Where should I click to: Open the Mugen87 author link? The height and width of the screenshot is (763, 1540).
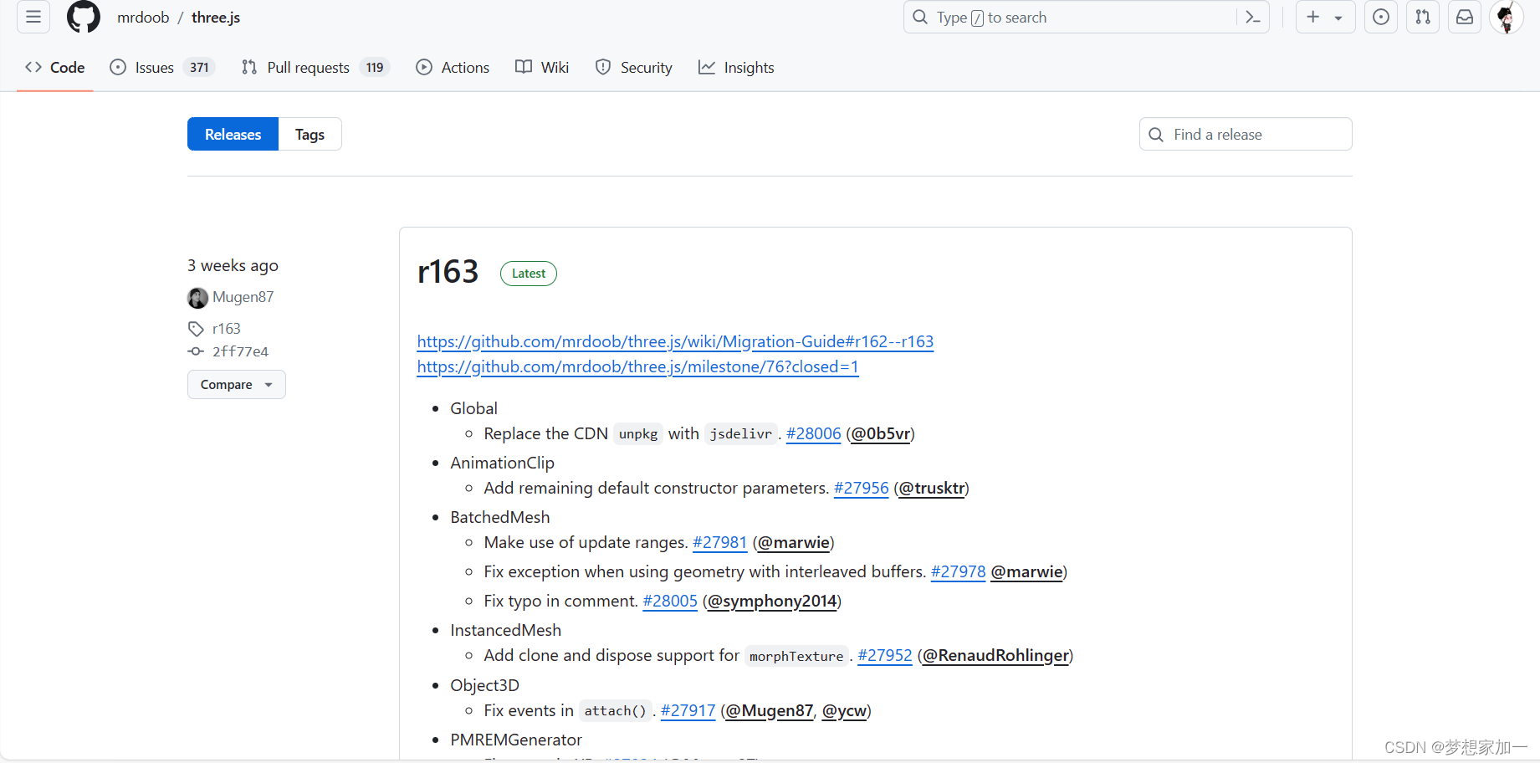tap(243, 297)
